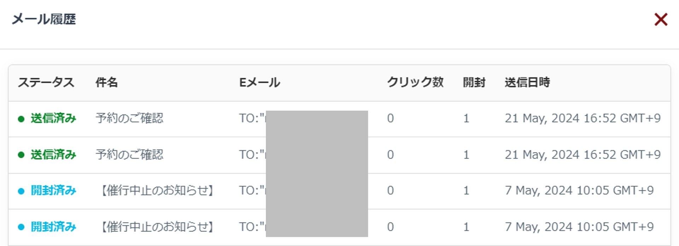
Task: Select the first 21 May, 2024 16:52 timestamp
Action: click(x=582, y=118)
